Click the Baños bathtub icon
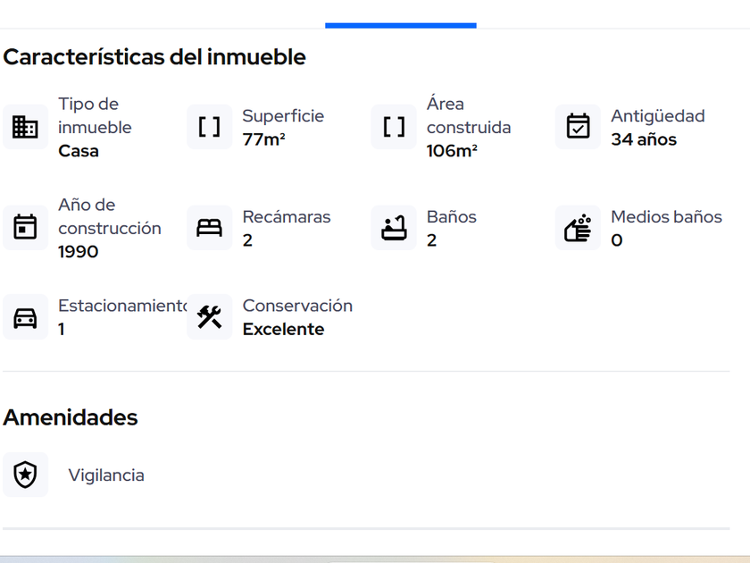The height and width of the screenshot is (563, 750). click(x=394, y=228)
